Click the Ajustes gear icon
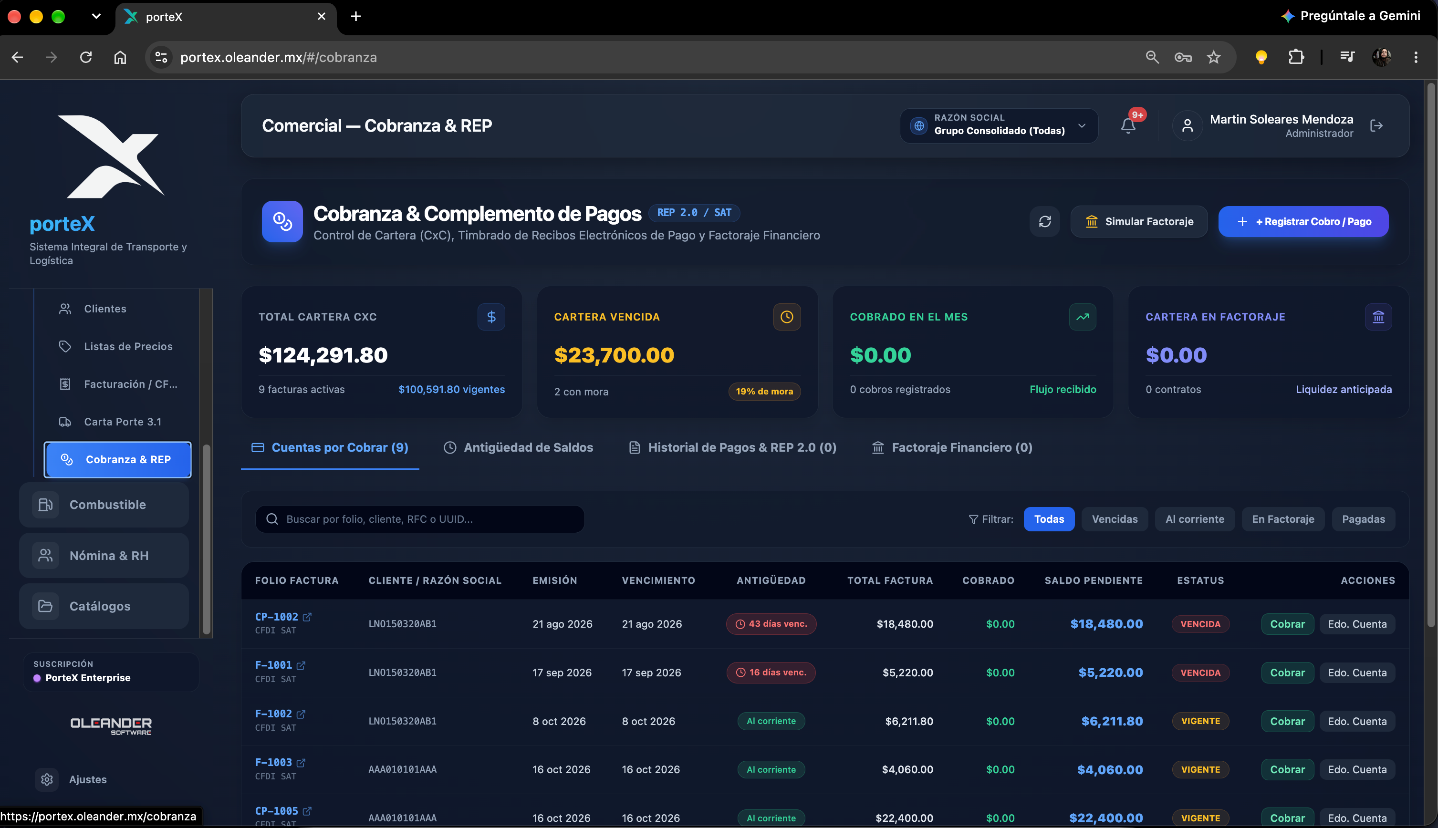The height and width of the screenshot is (828, 1438). click(47, 779)
